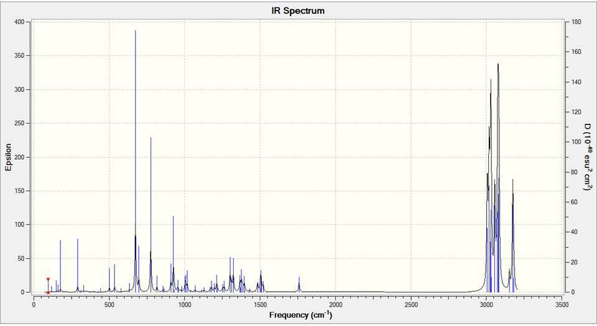Click the "Epsilon" left axis label
Viewport: 597px width, 326px height.
8,157
